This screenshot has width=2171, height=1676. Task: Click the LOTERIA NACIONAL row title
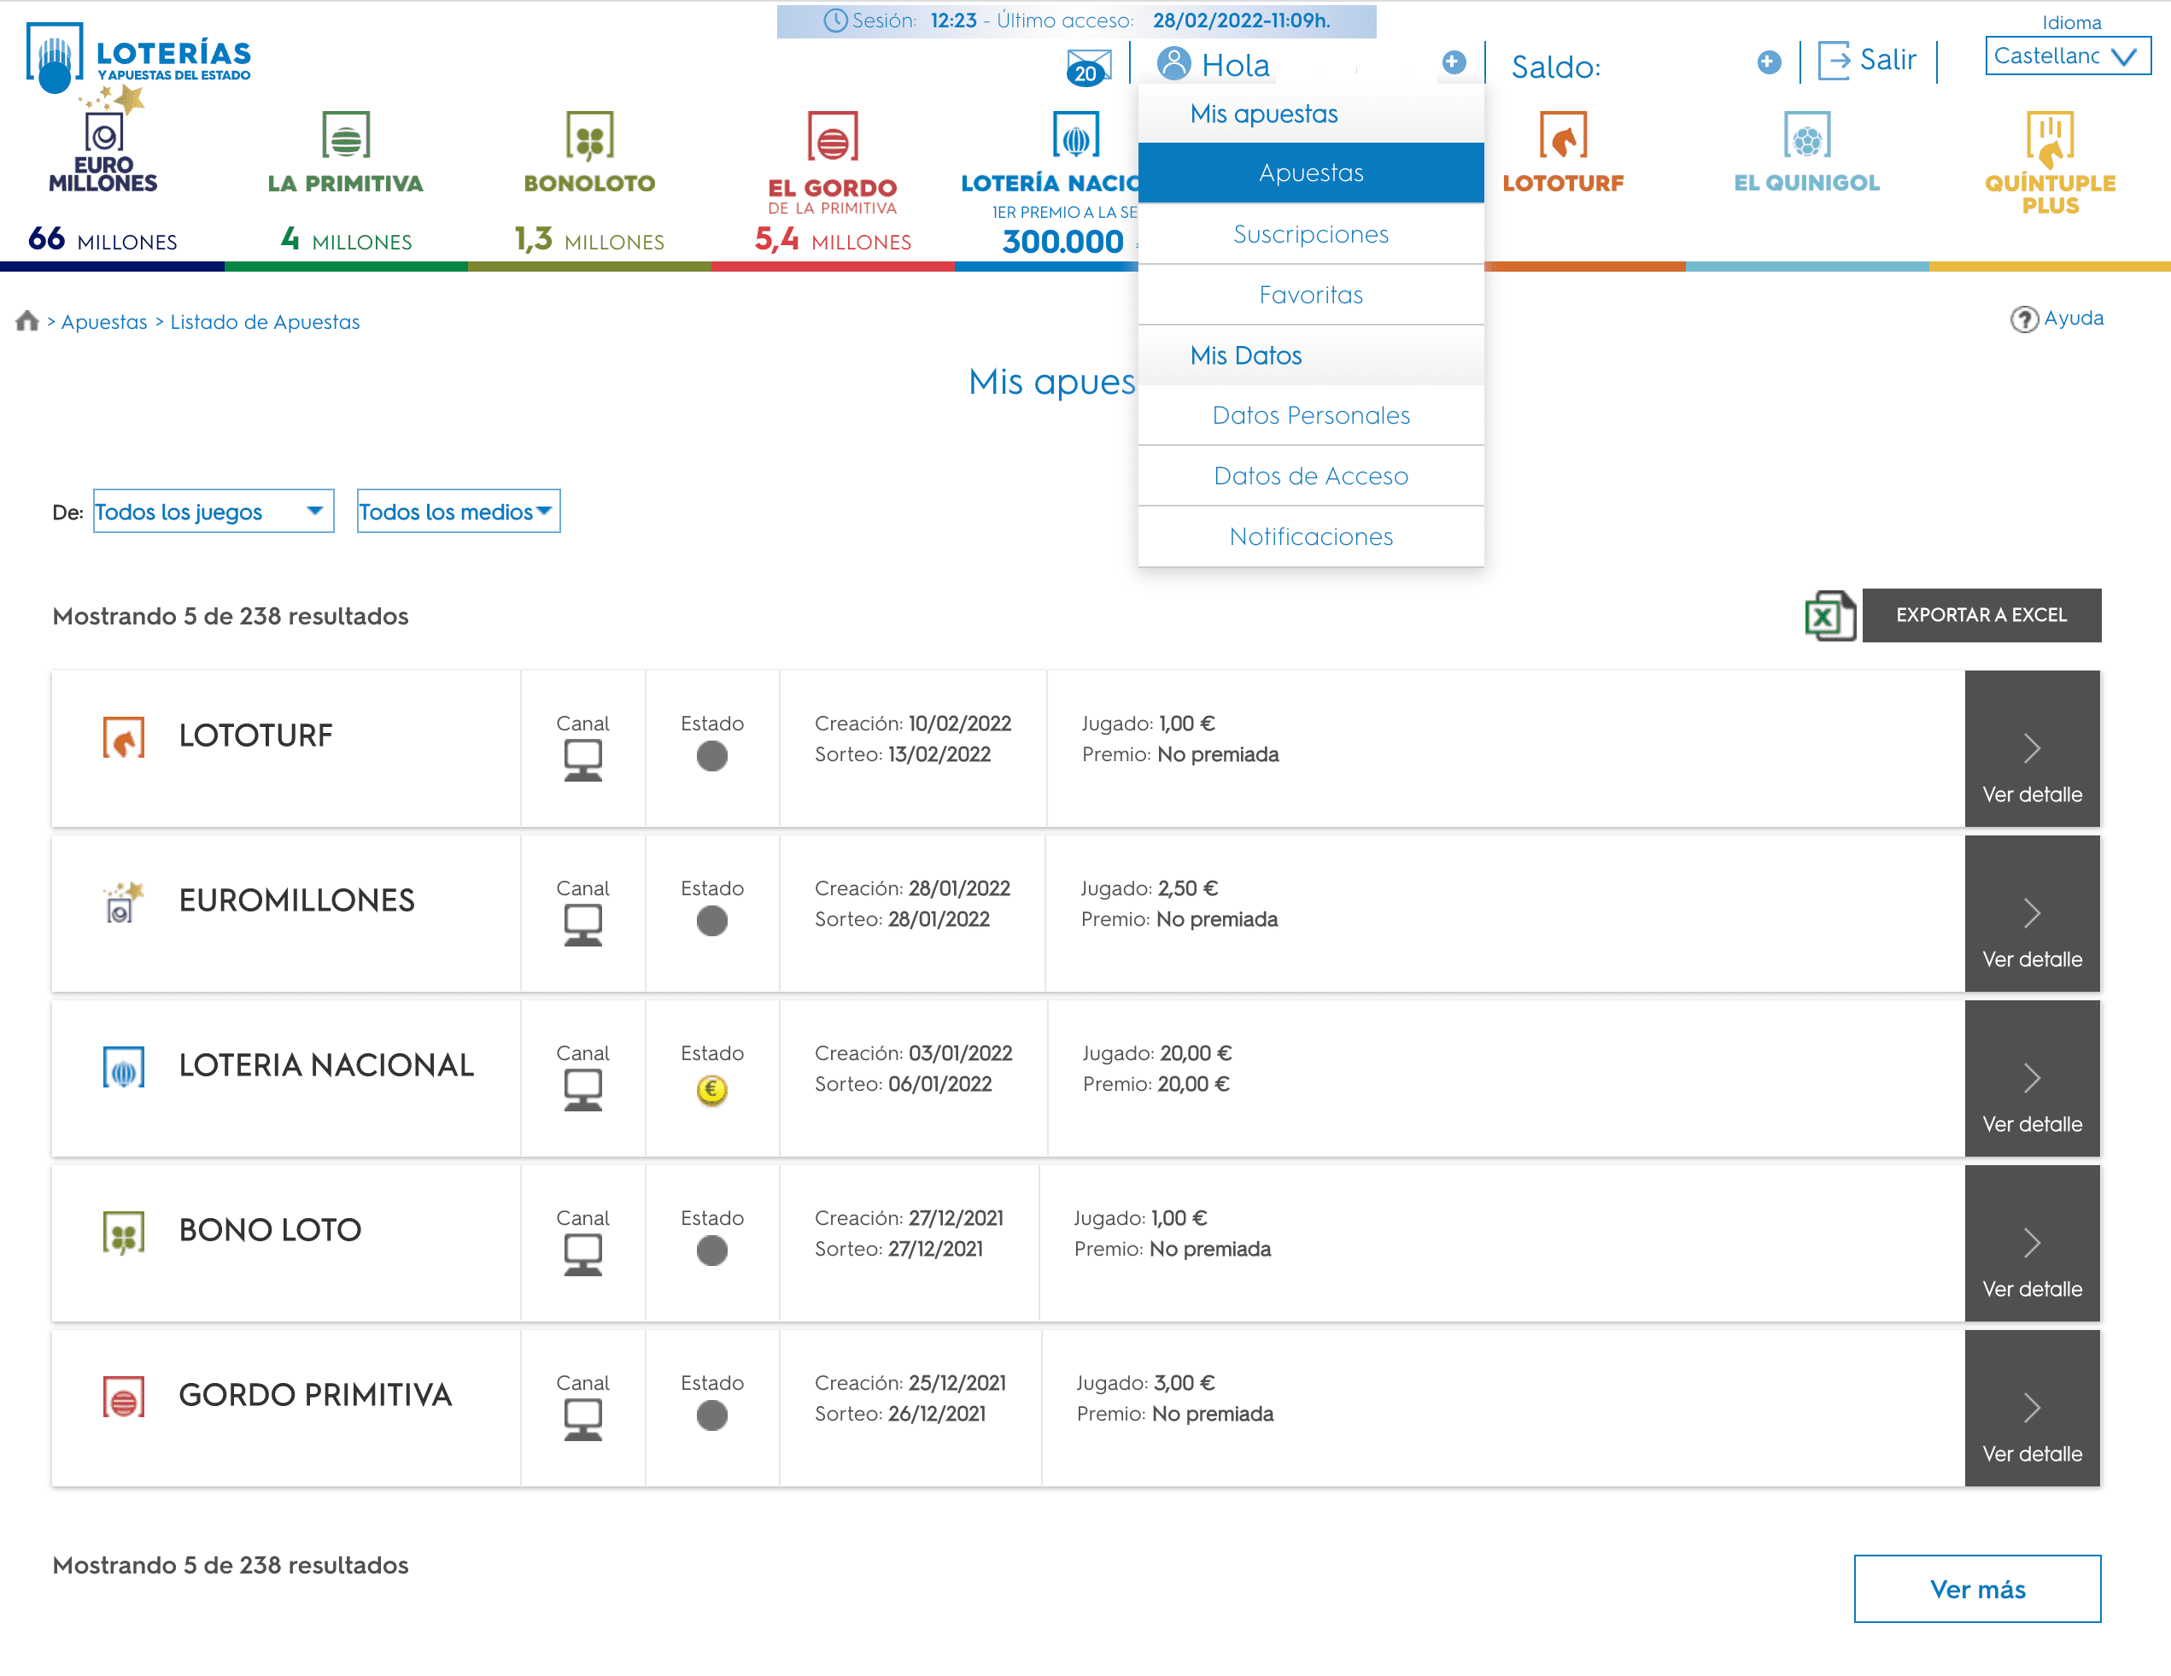326,1065
